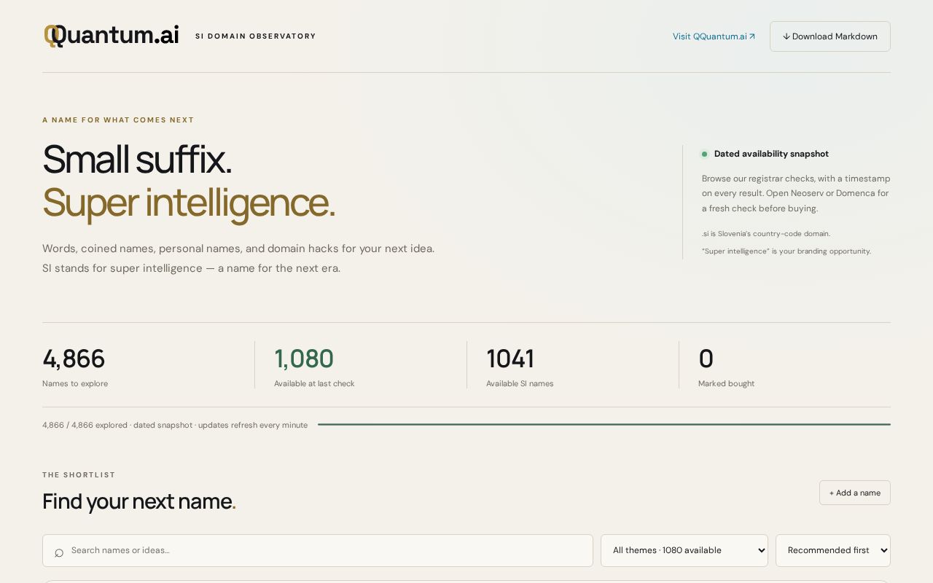Click the QQuantum.ai logo
933x583 pixels.
(111, 36)
